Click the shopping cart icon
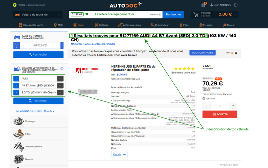 [x=196, y=15]
